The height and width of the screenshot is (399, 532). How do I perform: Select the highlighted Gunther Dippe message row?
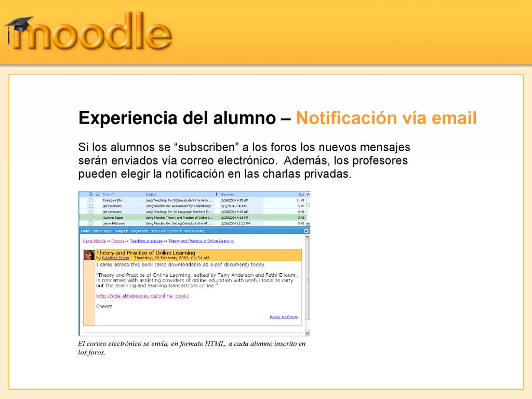coord(192,218)
